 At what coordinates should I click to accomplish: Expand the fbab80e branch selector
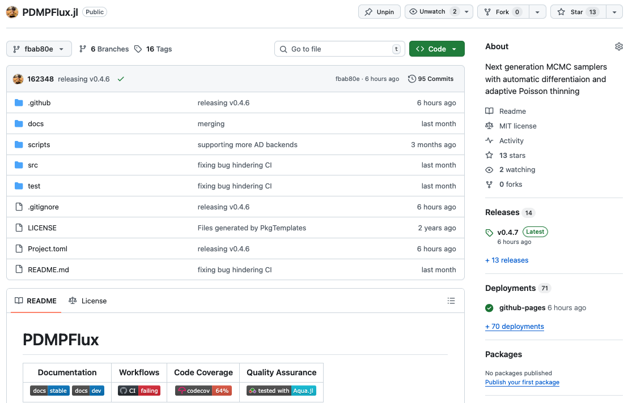[39, 49]
